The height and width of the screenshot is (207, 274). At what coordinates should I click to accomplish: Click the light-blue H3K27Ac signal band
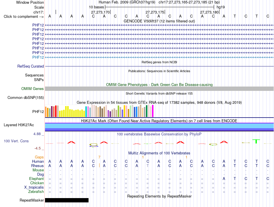pyautogui.click(x=159, y=126)
